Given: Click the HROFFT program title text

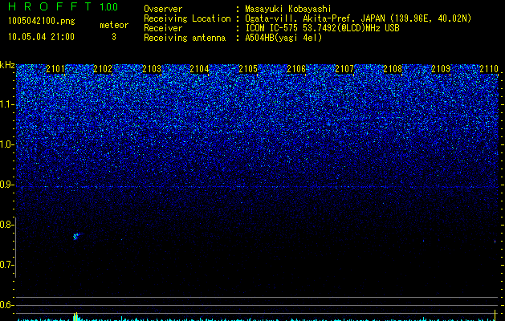Looking at the screenshot, I should [50, 6].
